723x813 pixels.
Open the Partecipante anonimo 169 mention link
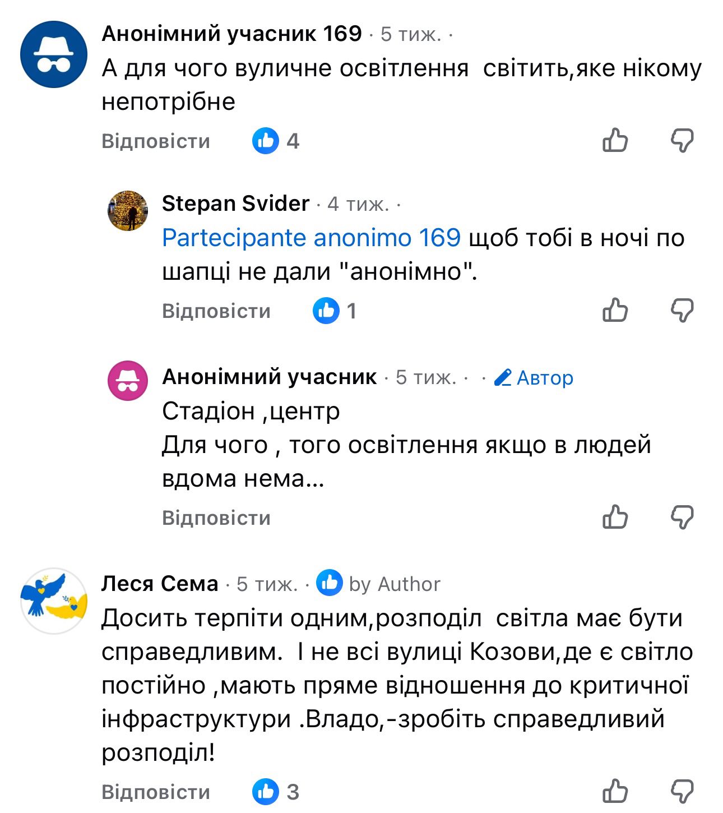pos(311,238)
